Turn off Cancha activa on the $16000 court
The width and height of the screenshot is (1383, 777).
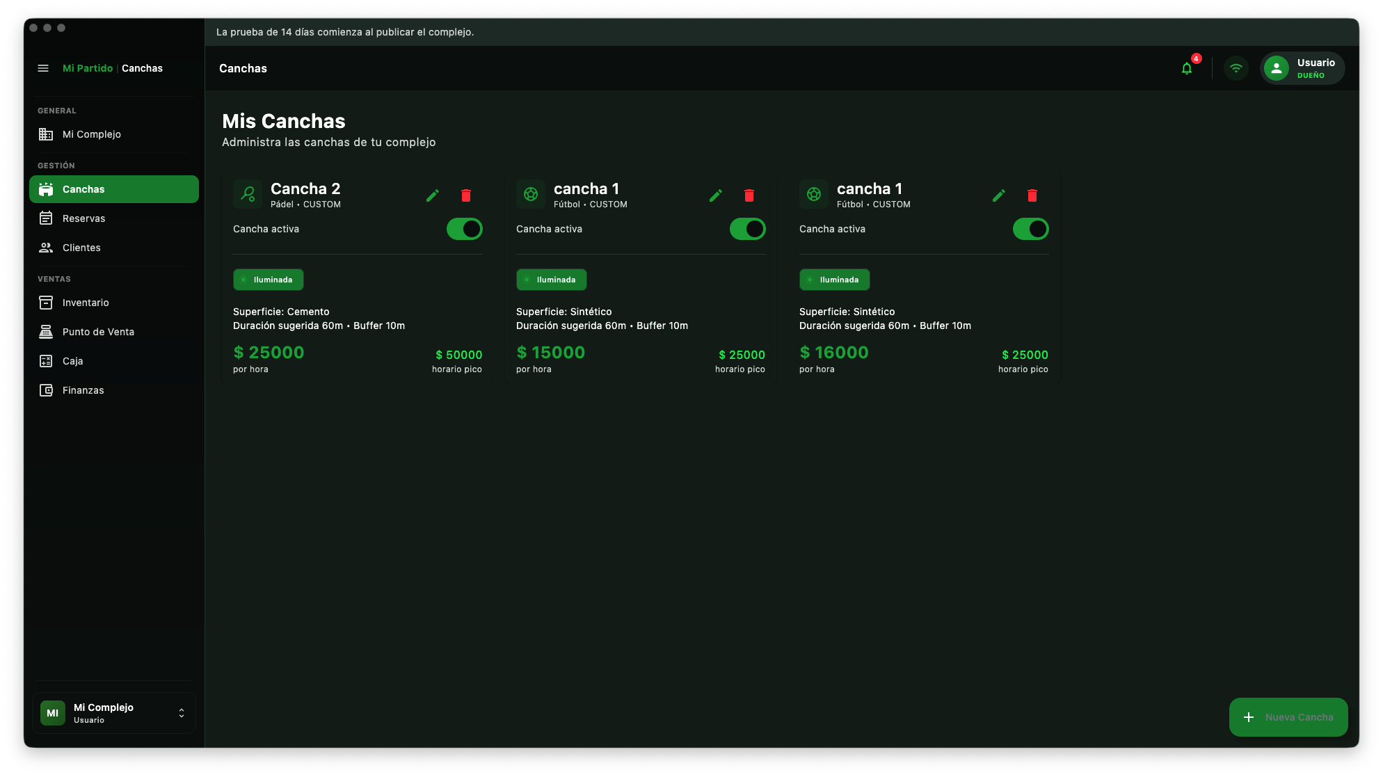coord(1030,229)
